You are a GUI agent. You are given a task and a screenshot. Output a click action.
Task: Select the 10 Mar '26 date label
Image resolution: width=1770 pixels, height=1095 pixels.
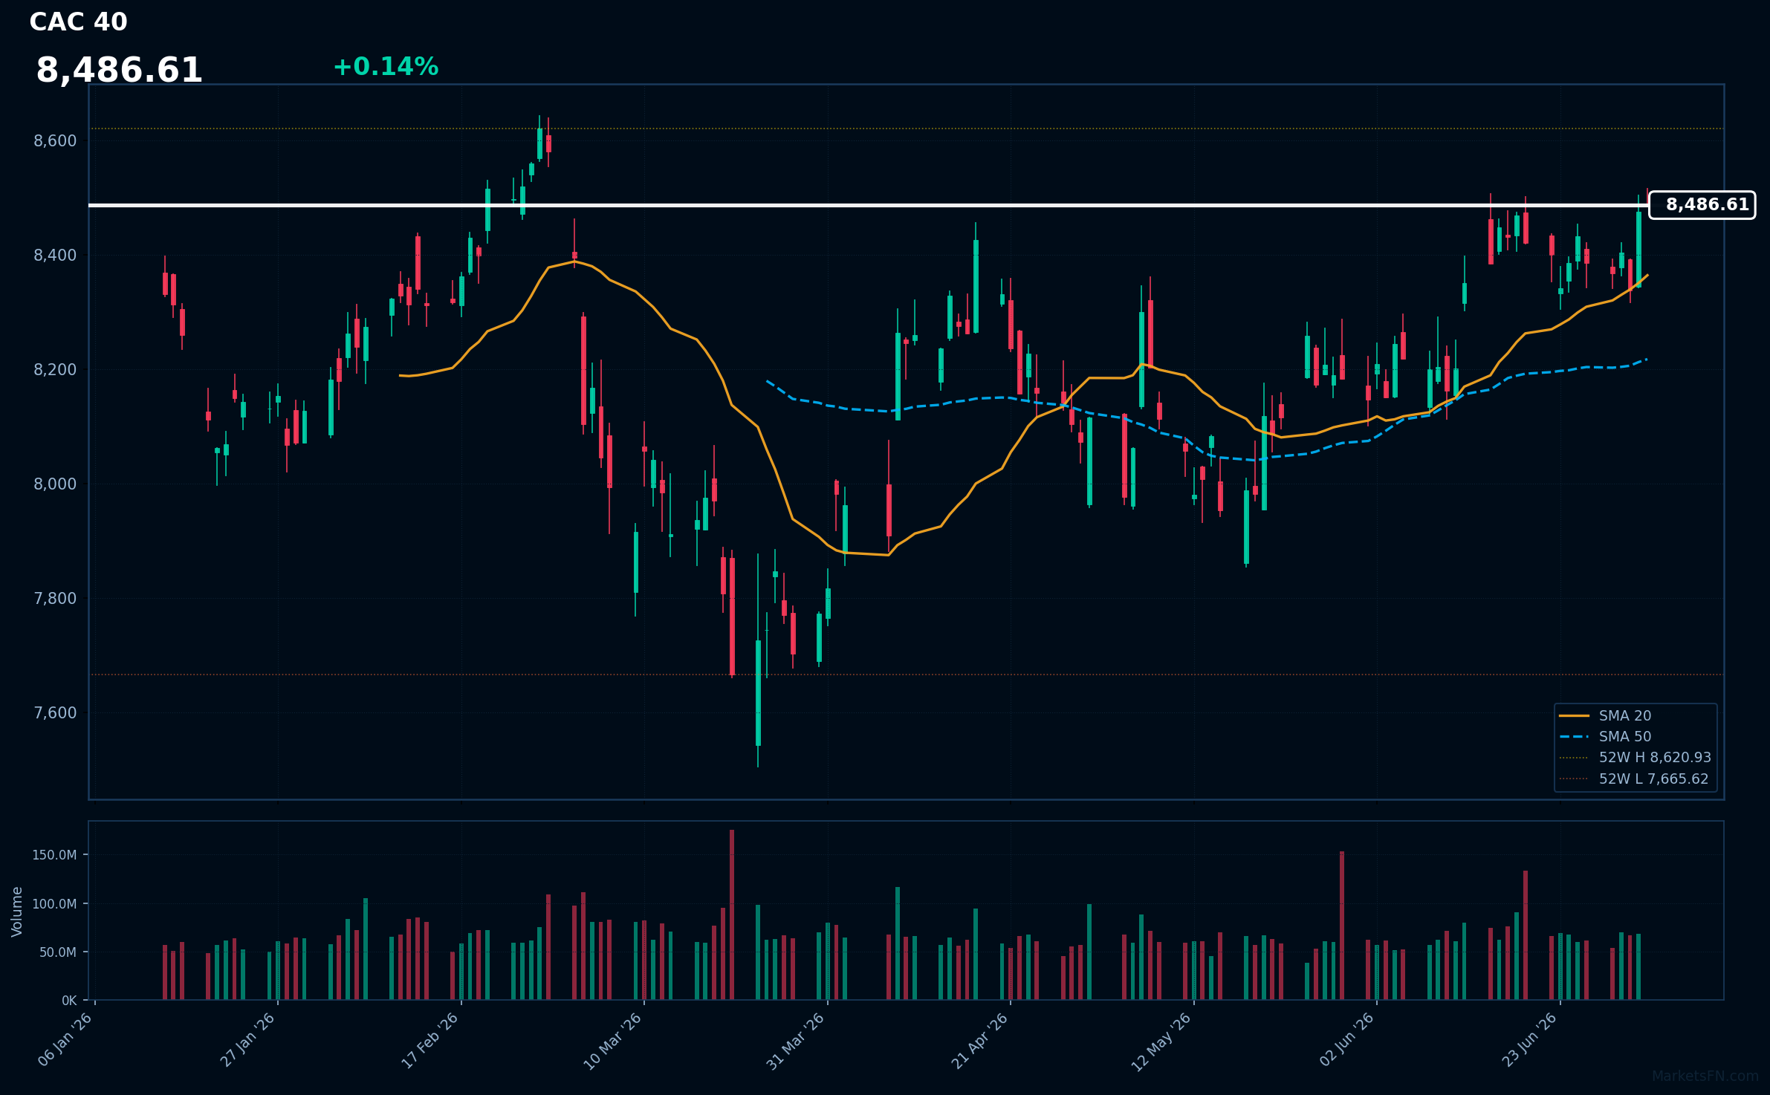click(613, 1041)
